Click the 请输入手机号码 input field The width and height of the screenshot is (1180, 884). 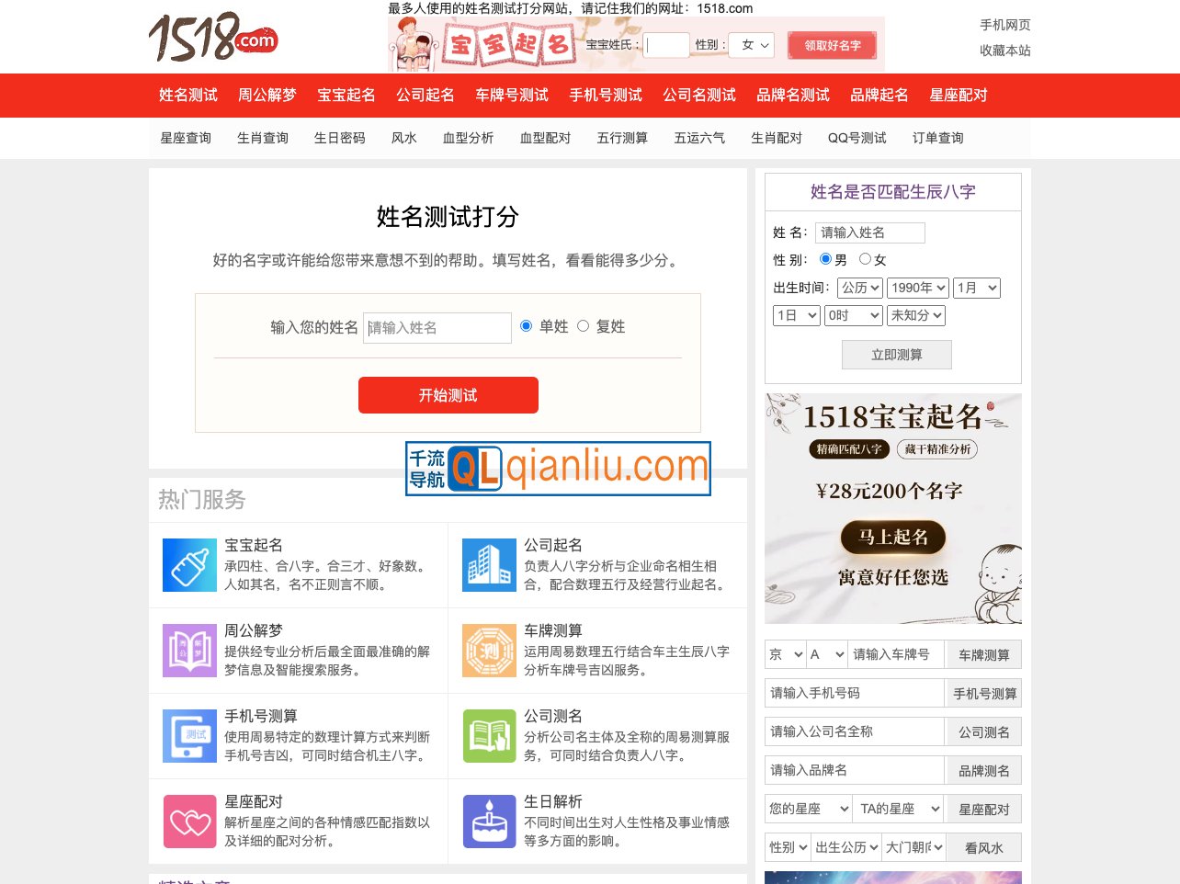coord(854,692)
